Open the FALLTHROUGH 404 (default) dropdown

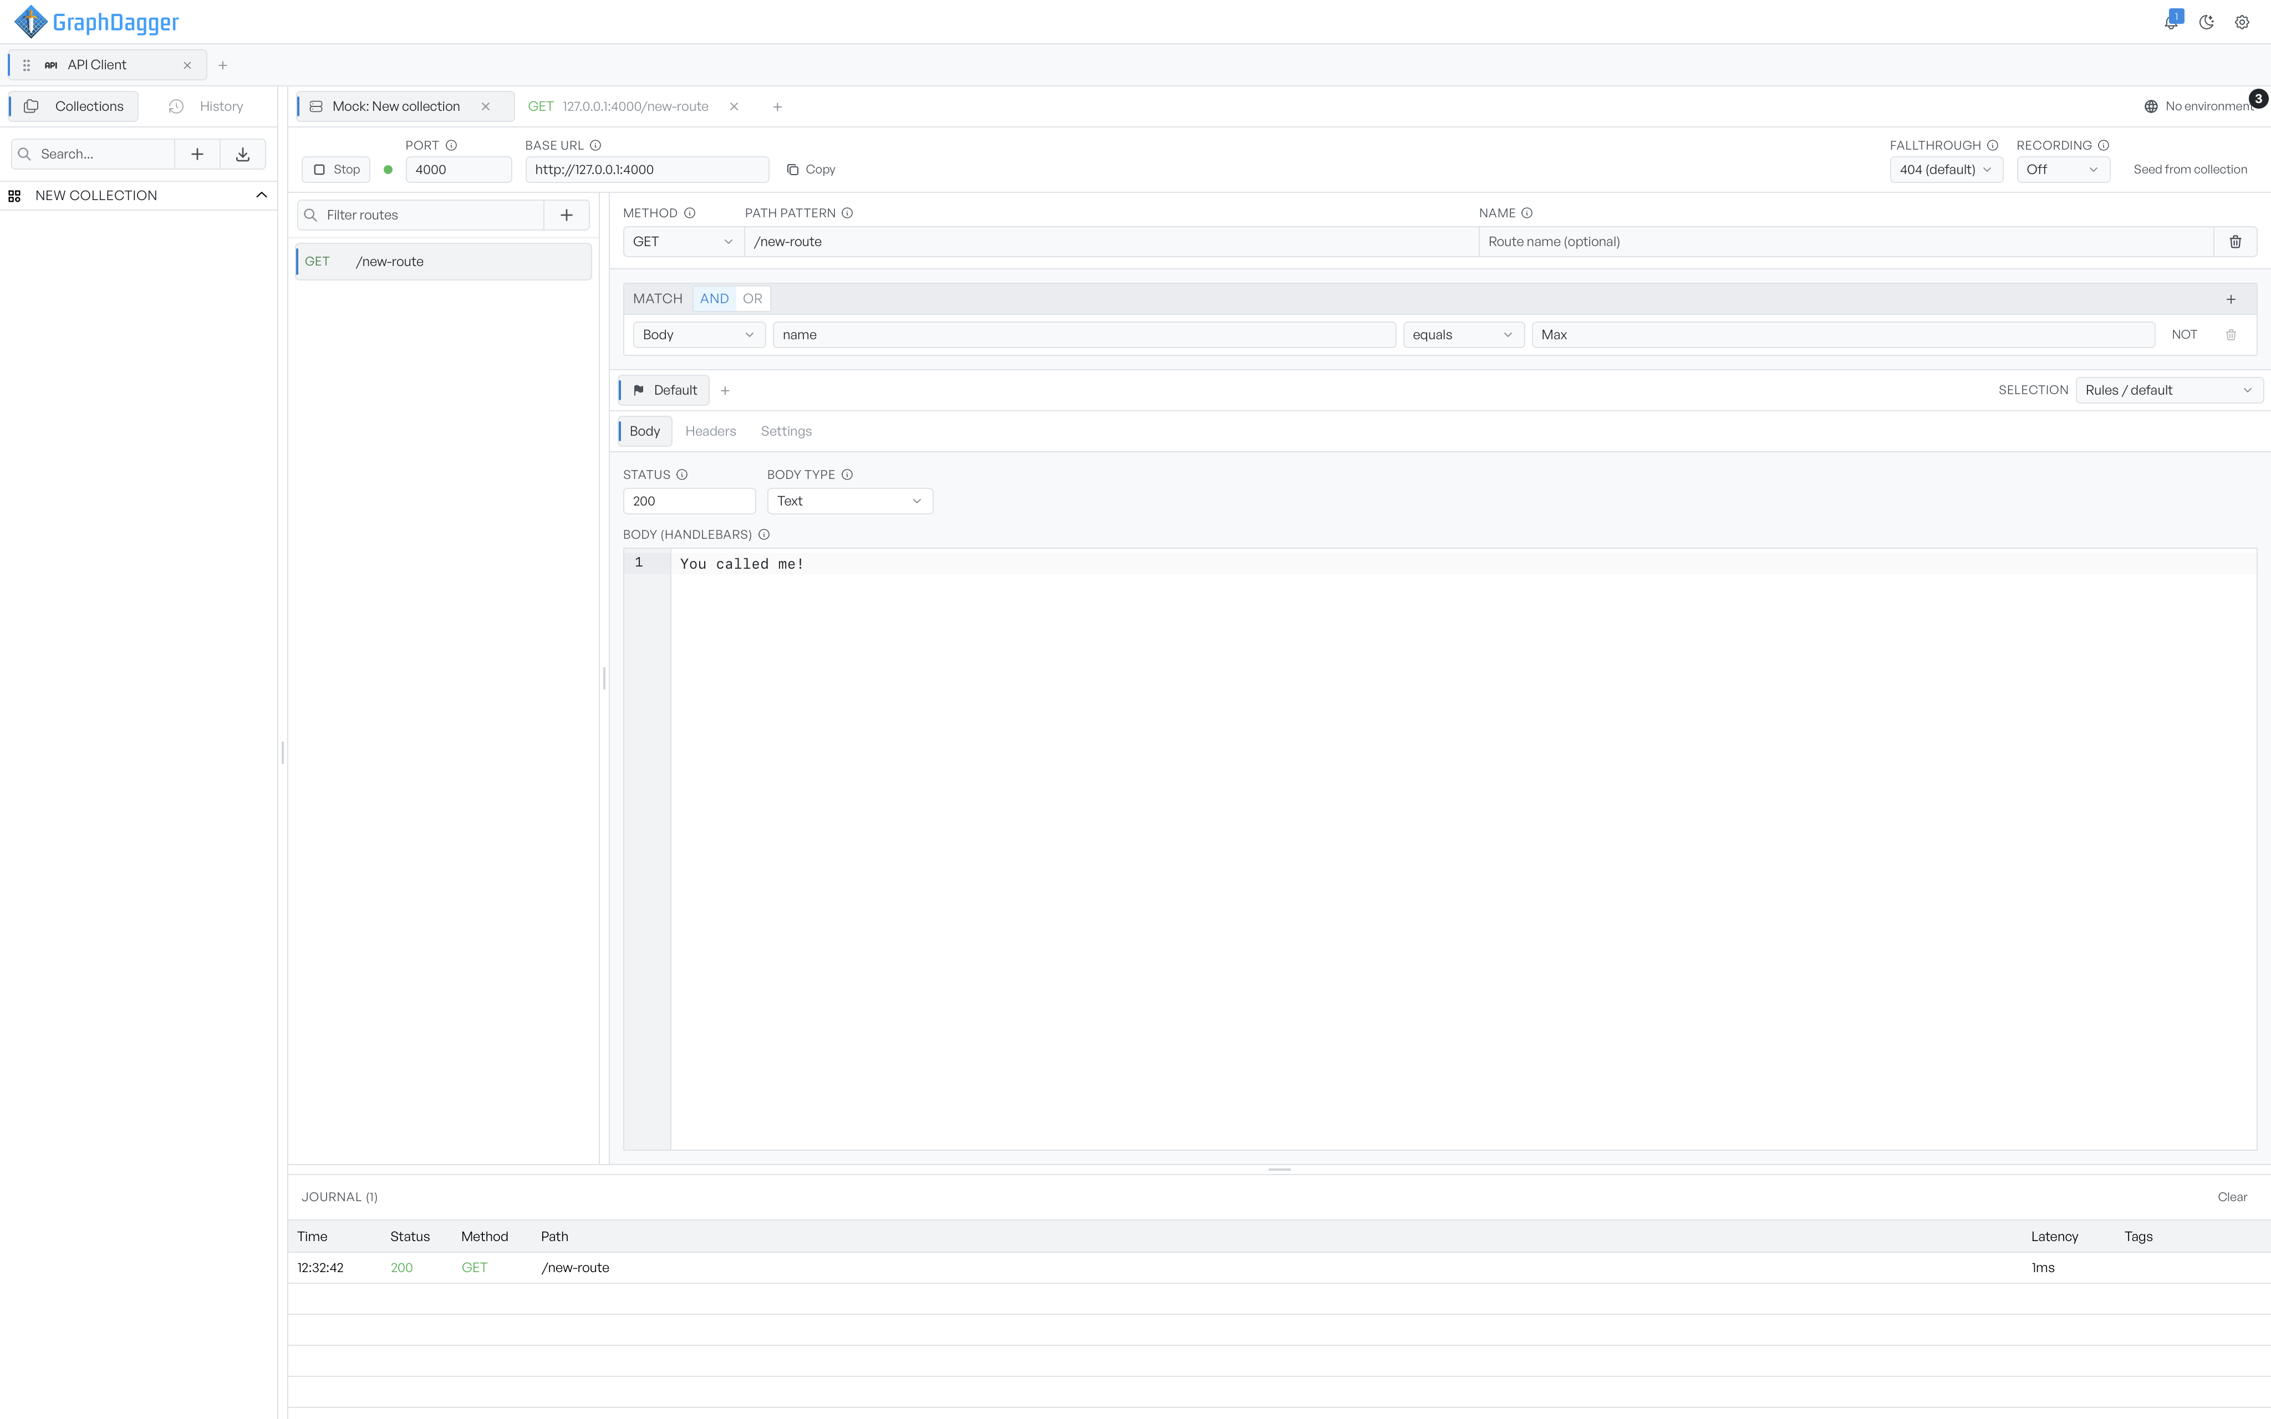coord(1946,170)
